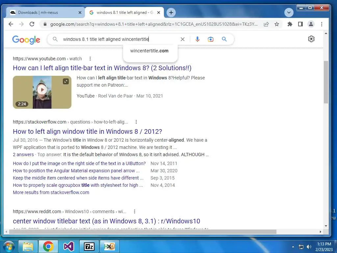Play the YouTube video thumbnail
The image size is (337, 253).
42,90
